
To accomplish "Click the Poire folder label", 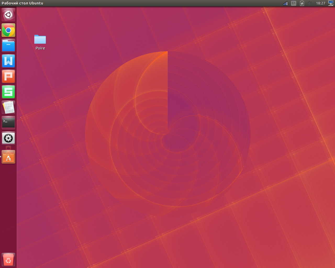I will coord(40,48).
